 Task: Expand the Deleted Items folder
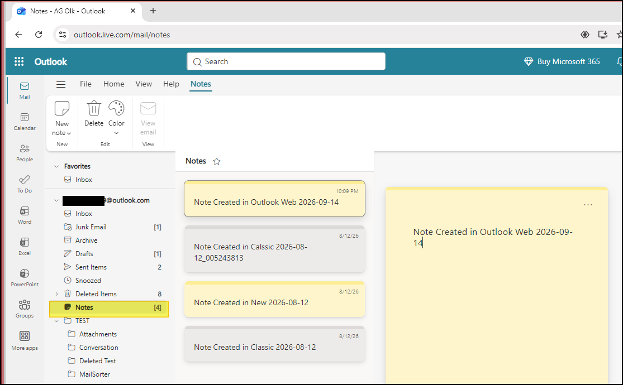pos(56,294)
